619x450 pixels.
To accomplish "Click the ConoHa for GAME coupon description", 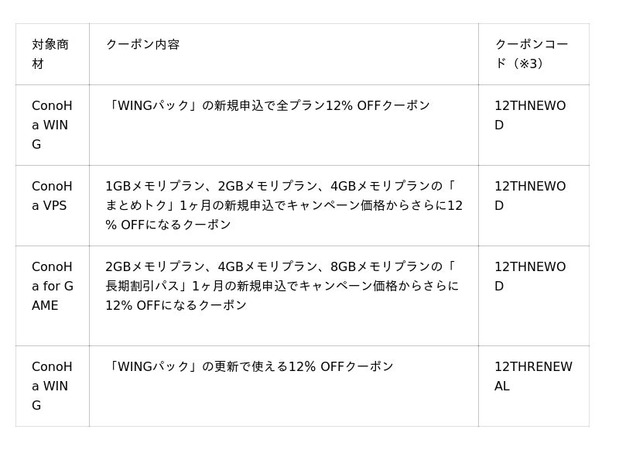I will click(282, 286).
